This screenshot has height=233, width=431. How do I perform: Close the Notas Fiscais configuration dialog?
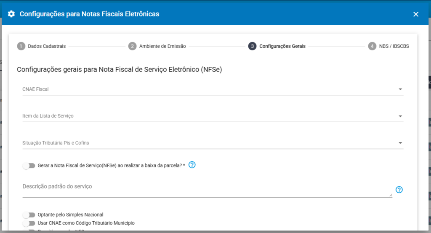pos(416,14)
